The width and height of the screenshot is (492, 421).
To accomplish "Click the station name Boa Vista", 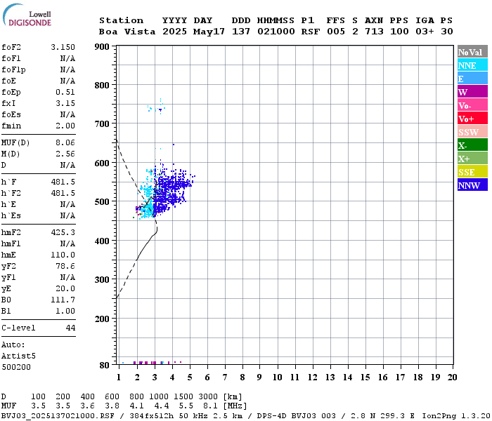I will pos(127,32).
